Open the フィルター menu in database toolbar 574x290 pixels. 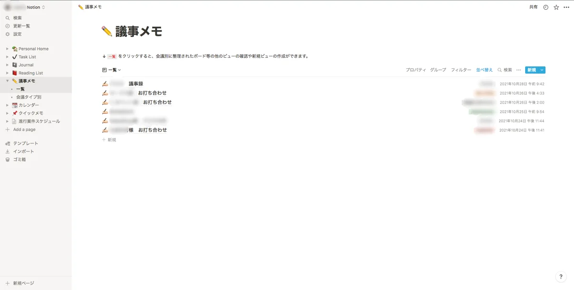pos(461,70)
